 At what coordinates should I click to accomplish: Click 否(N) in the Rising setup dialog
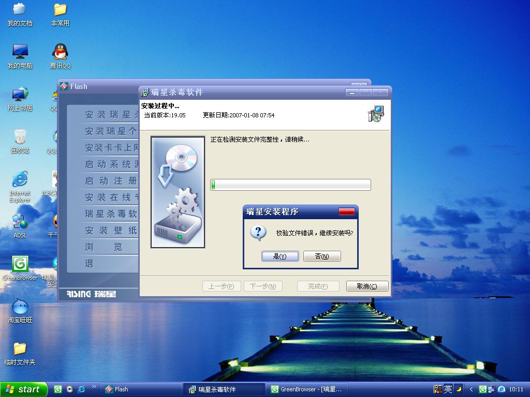[x=322, y=256]
